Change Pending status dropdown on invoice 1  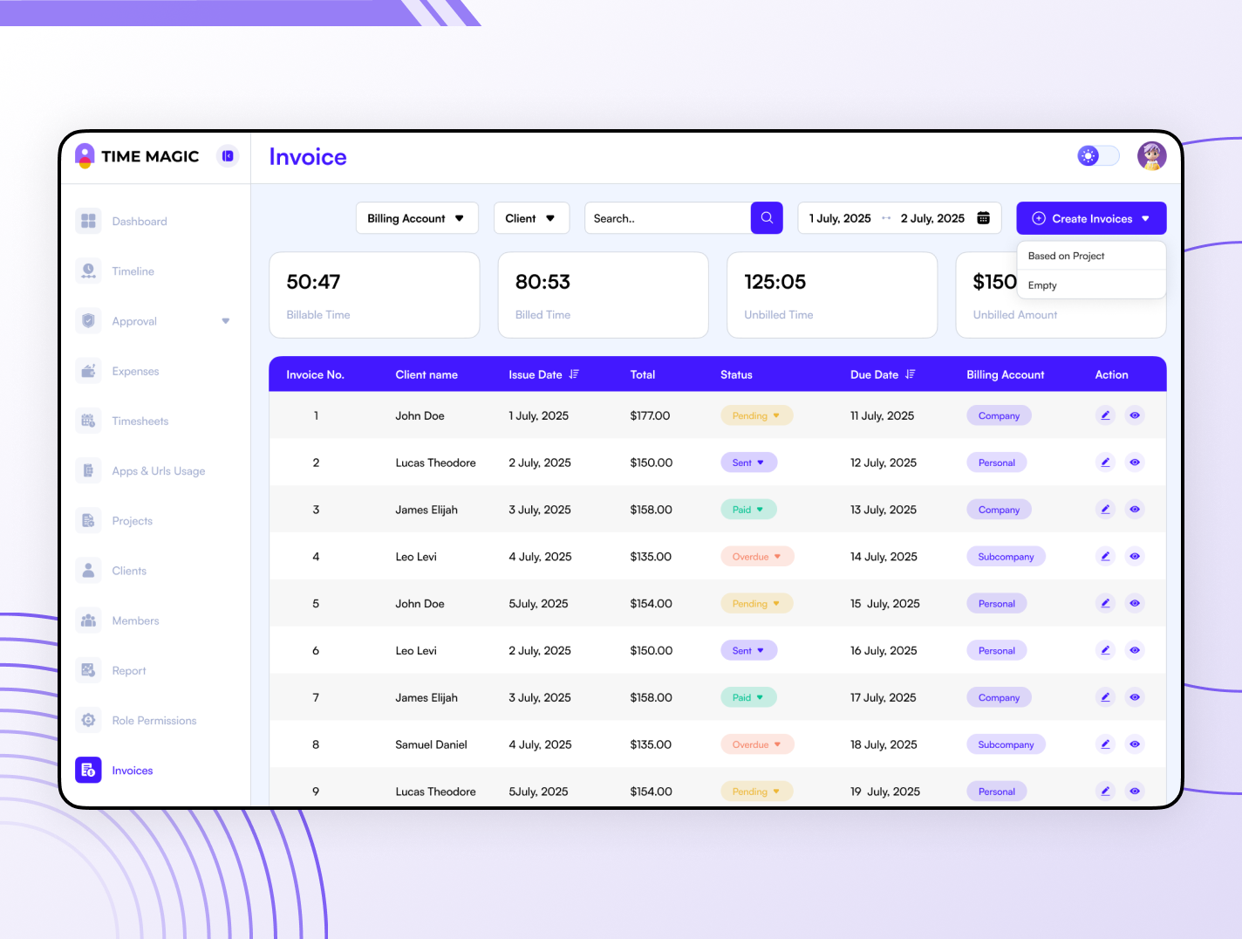(756, 415)
